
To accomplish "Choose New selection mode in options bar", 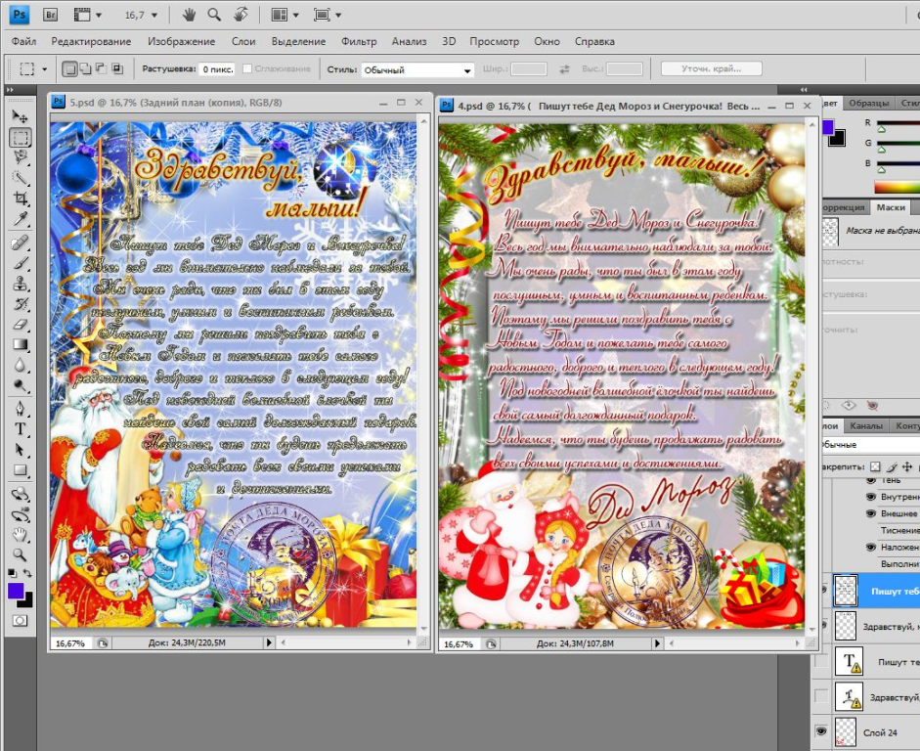I will click(69, 69).
